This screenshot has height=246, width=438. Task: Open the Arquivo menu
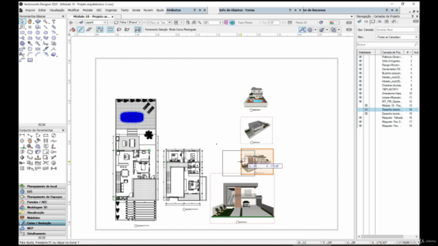click(30, 10)
